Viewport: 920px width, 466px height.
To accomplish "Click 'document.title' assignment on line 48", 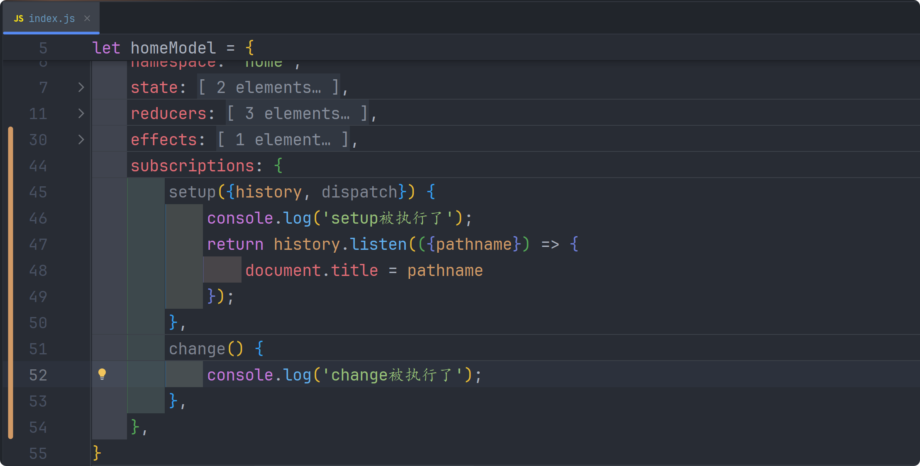I will tap(311, 271).
